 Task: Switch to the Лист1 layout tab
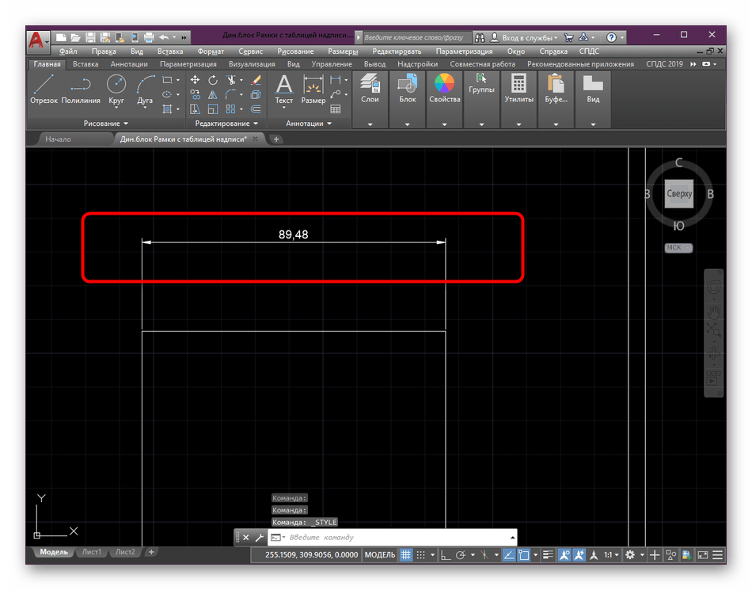(x=91, y=552)
